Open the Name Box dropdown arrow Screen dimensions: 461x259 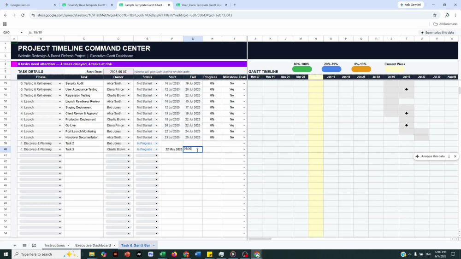22,33
